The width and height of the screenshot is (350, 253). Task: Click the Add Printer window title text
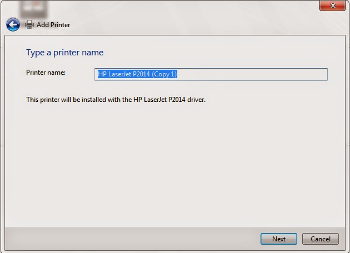53,25
